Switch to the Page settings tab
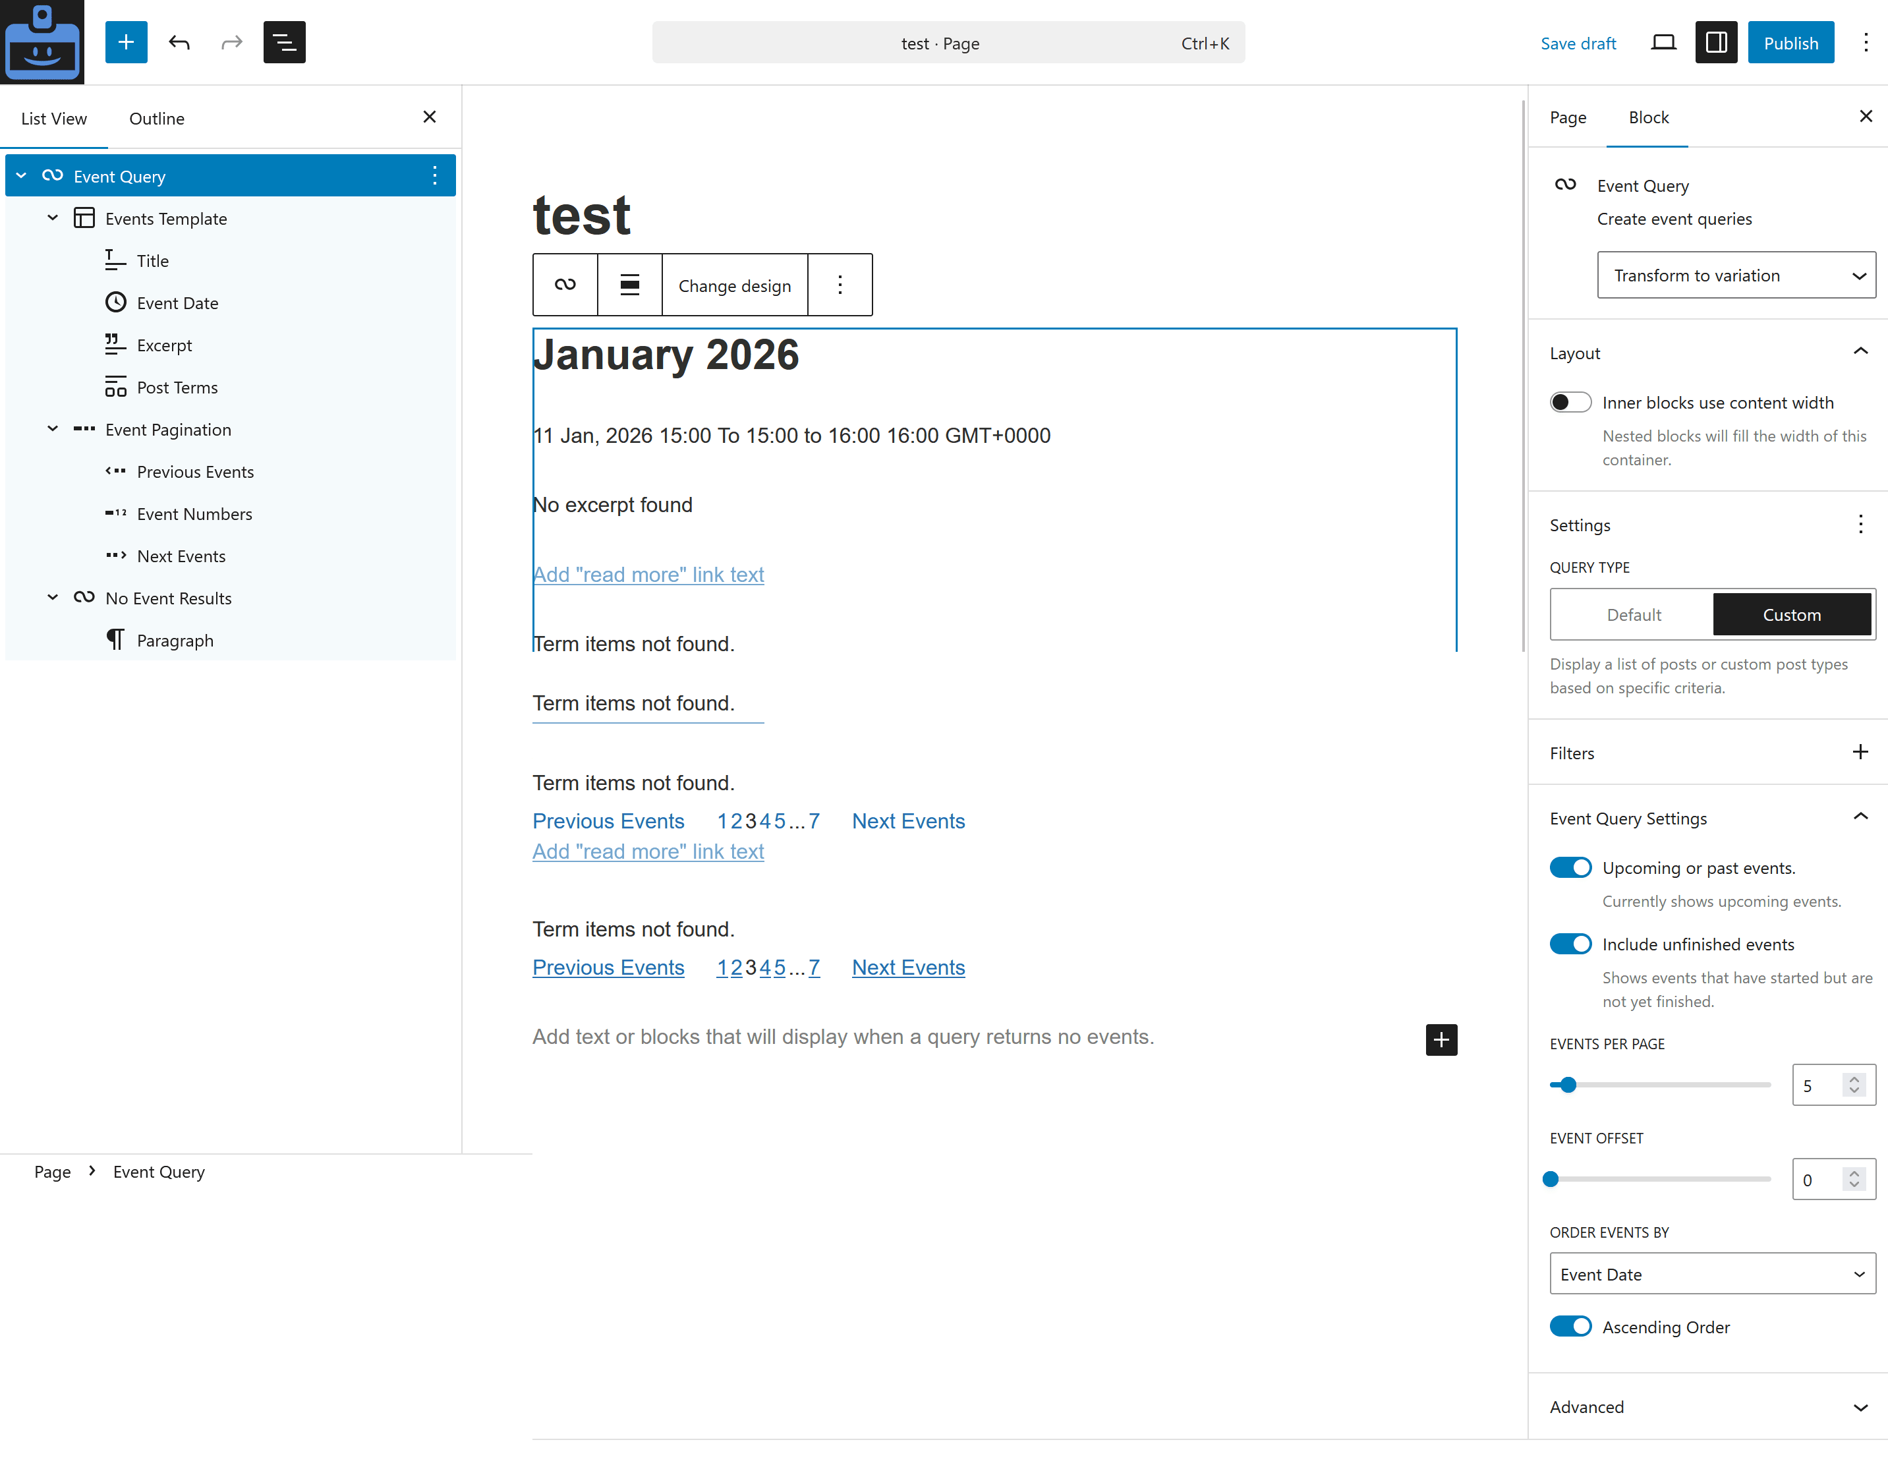 coord(1567,117)
